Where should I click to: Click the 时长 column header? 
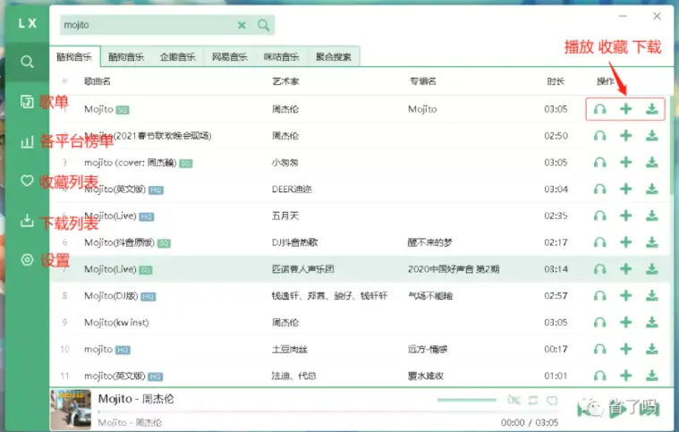click(x=556, y=81)
